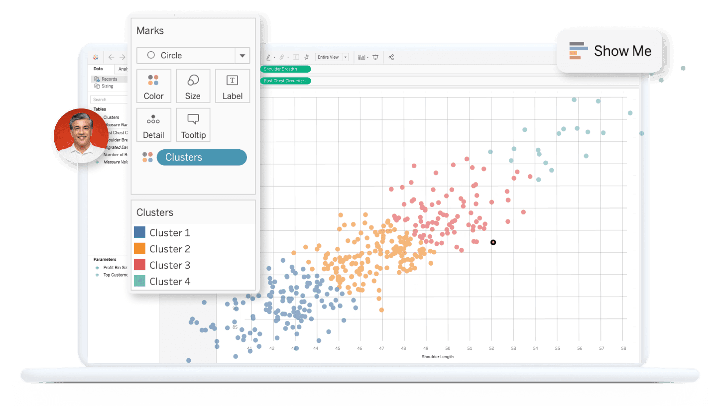Image resolution: width=720 pixels, height=406 pixels.
Task: Click the Cluster 3 legend label
Action: 170,265
